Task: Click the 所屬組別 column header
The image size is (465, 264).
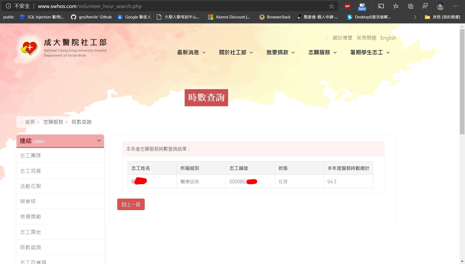Action: click(201, 168)
